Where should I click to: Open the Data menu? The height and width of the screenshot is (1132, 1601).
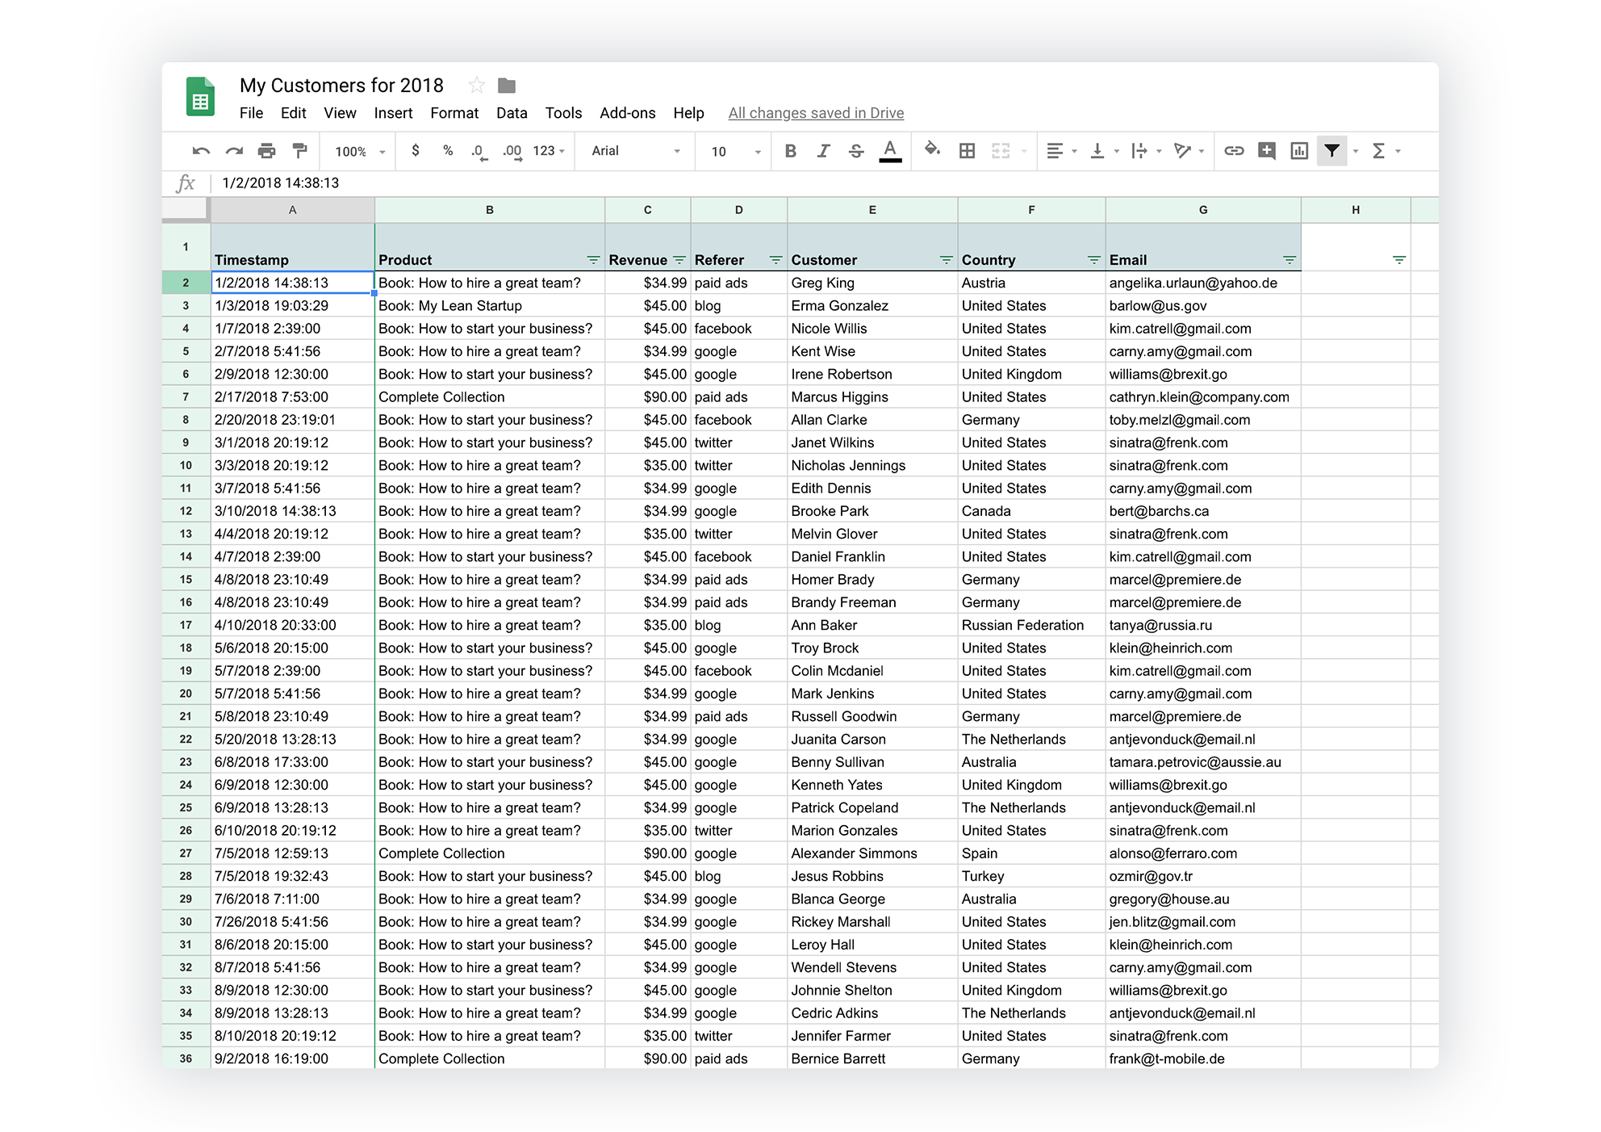512,113
